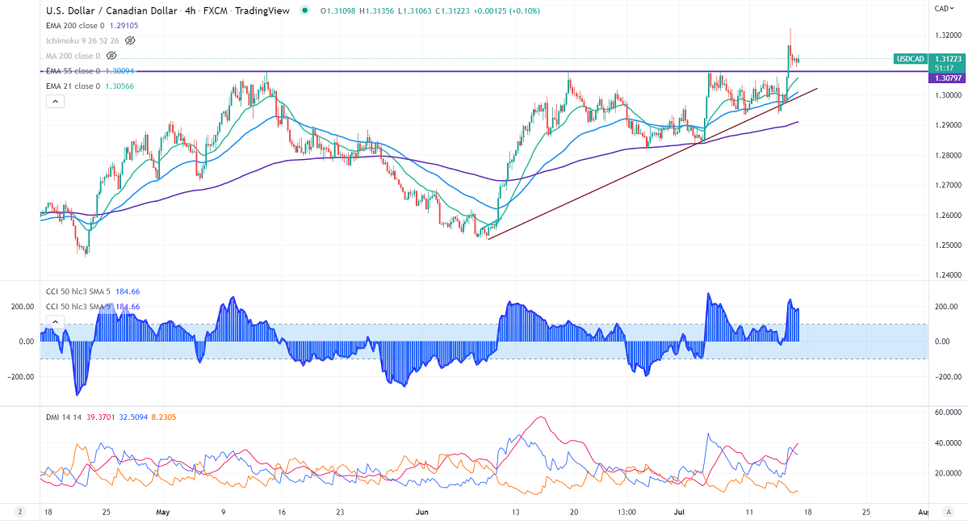968x524 pixels.
Task: Select the EMA 21 close indicator legend
Action: click(90, 86)
